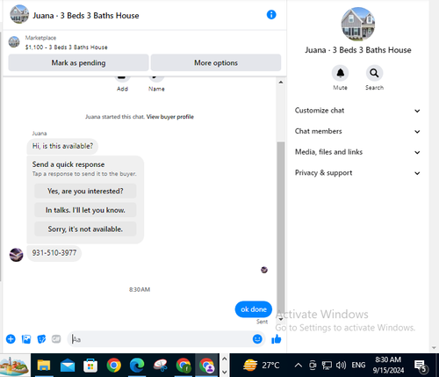Image resolution: width=439 pixels, height=377 pixels.
Task: Mute this conversation with bell icon
Action: tap(340, 73)
